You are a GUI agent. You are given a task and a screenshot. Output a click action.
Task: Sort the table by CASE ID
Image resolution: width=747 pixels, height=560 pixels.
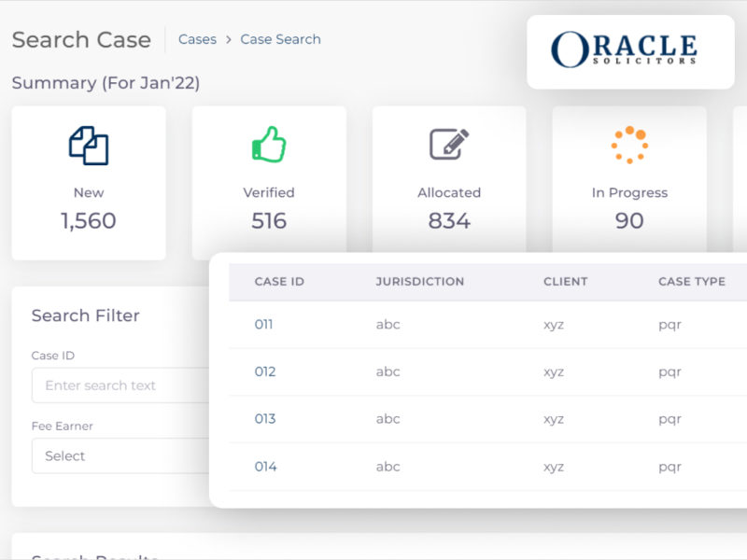click(276, 282)
